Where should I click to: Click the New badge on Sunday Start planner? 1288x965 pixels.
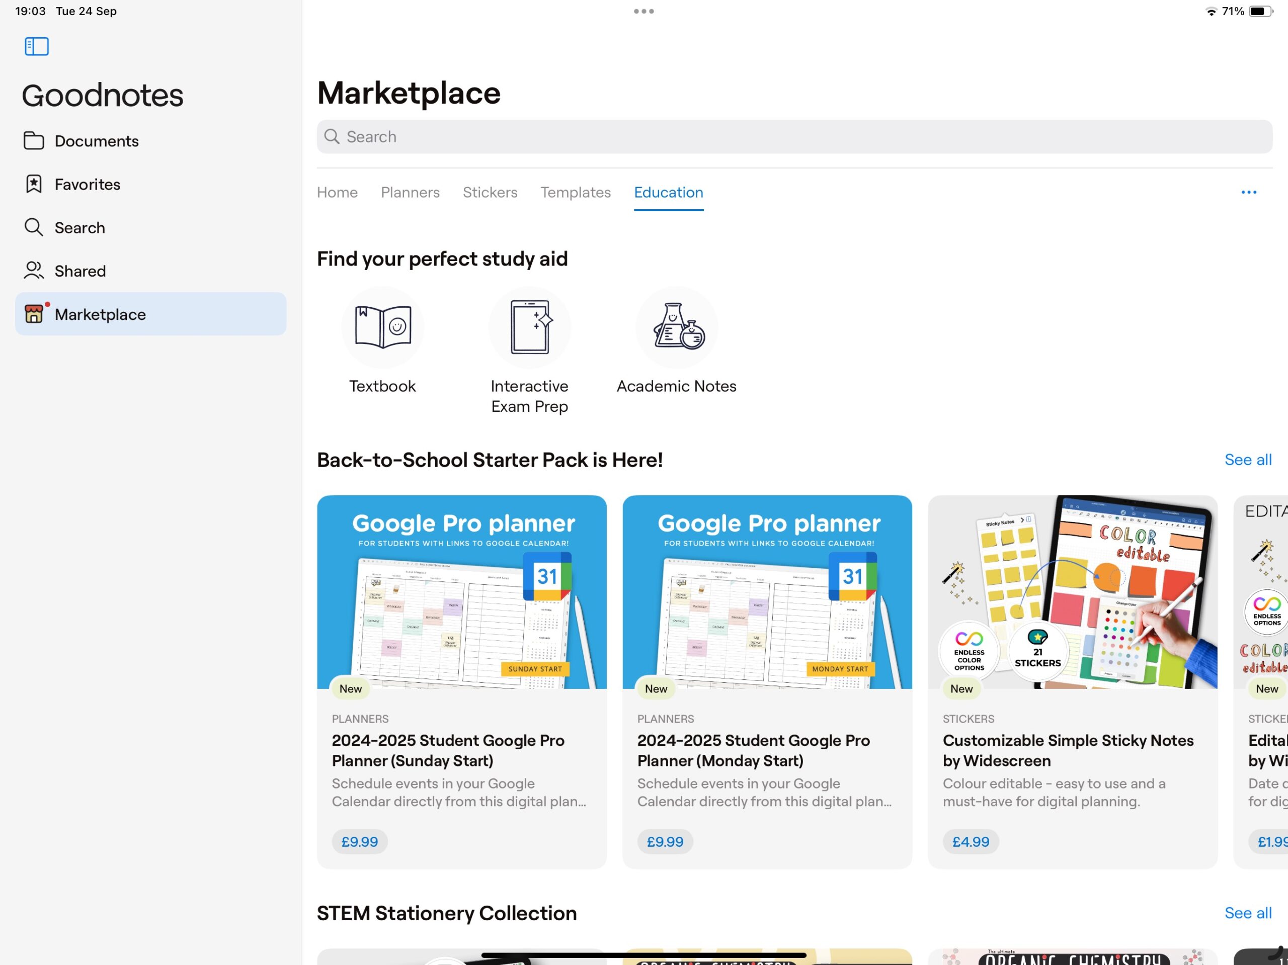tap(351, 688)
